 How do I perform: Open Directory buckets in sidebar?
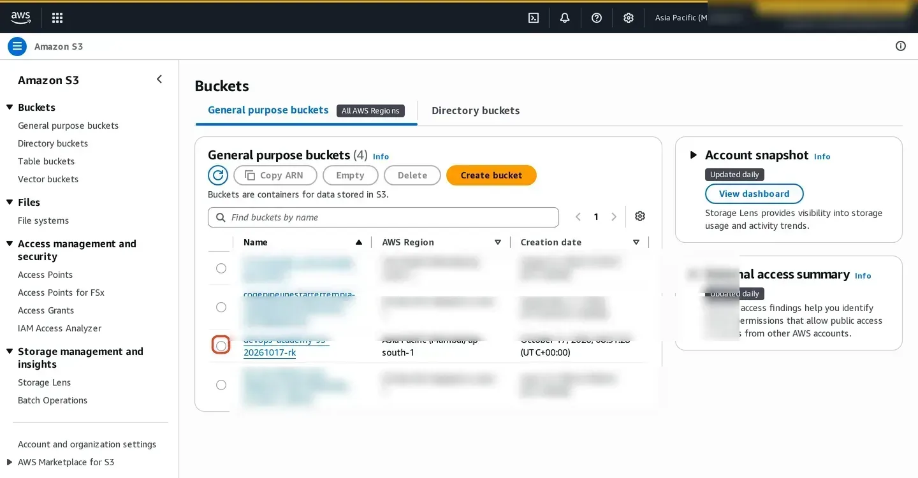click(x=53, y=143)
